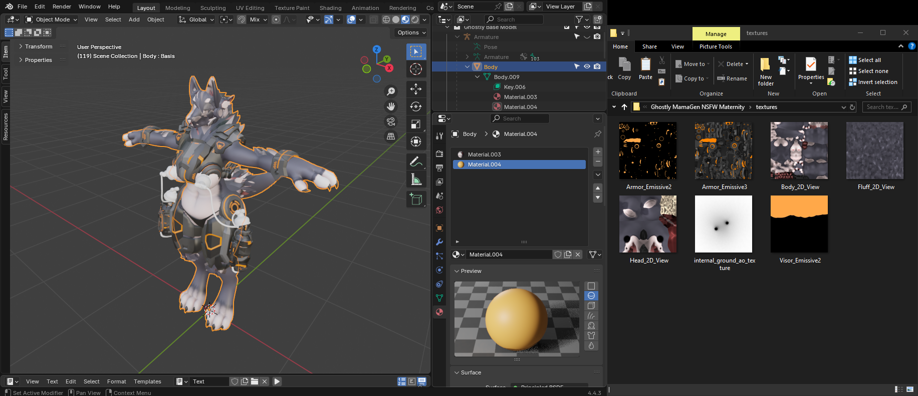The height and width of the screenshot is (396, 918).
Task: Open the Templates menu in text editor
Action: [147, 381]
